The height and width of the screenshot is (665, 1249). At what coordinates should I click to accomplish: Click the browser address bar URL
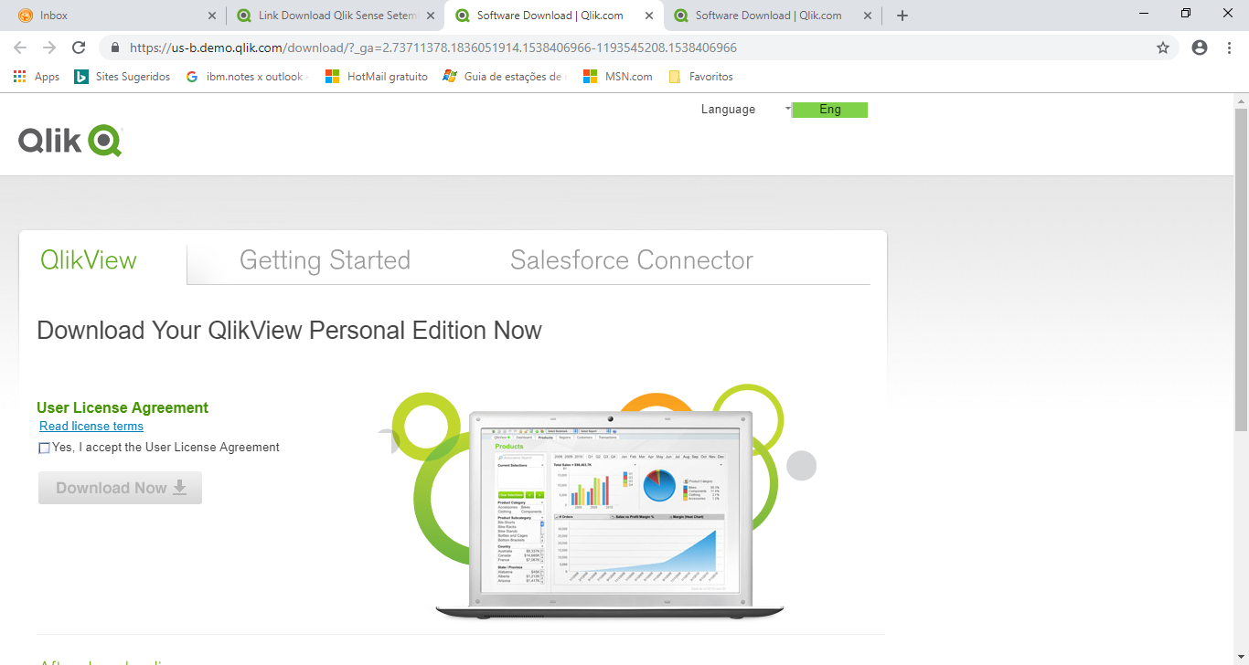[x=433, y=47]
